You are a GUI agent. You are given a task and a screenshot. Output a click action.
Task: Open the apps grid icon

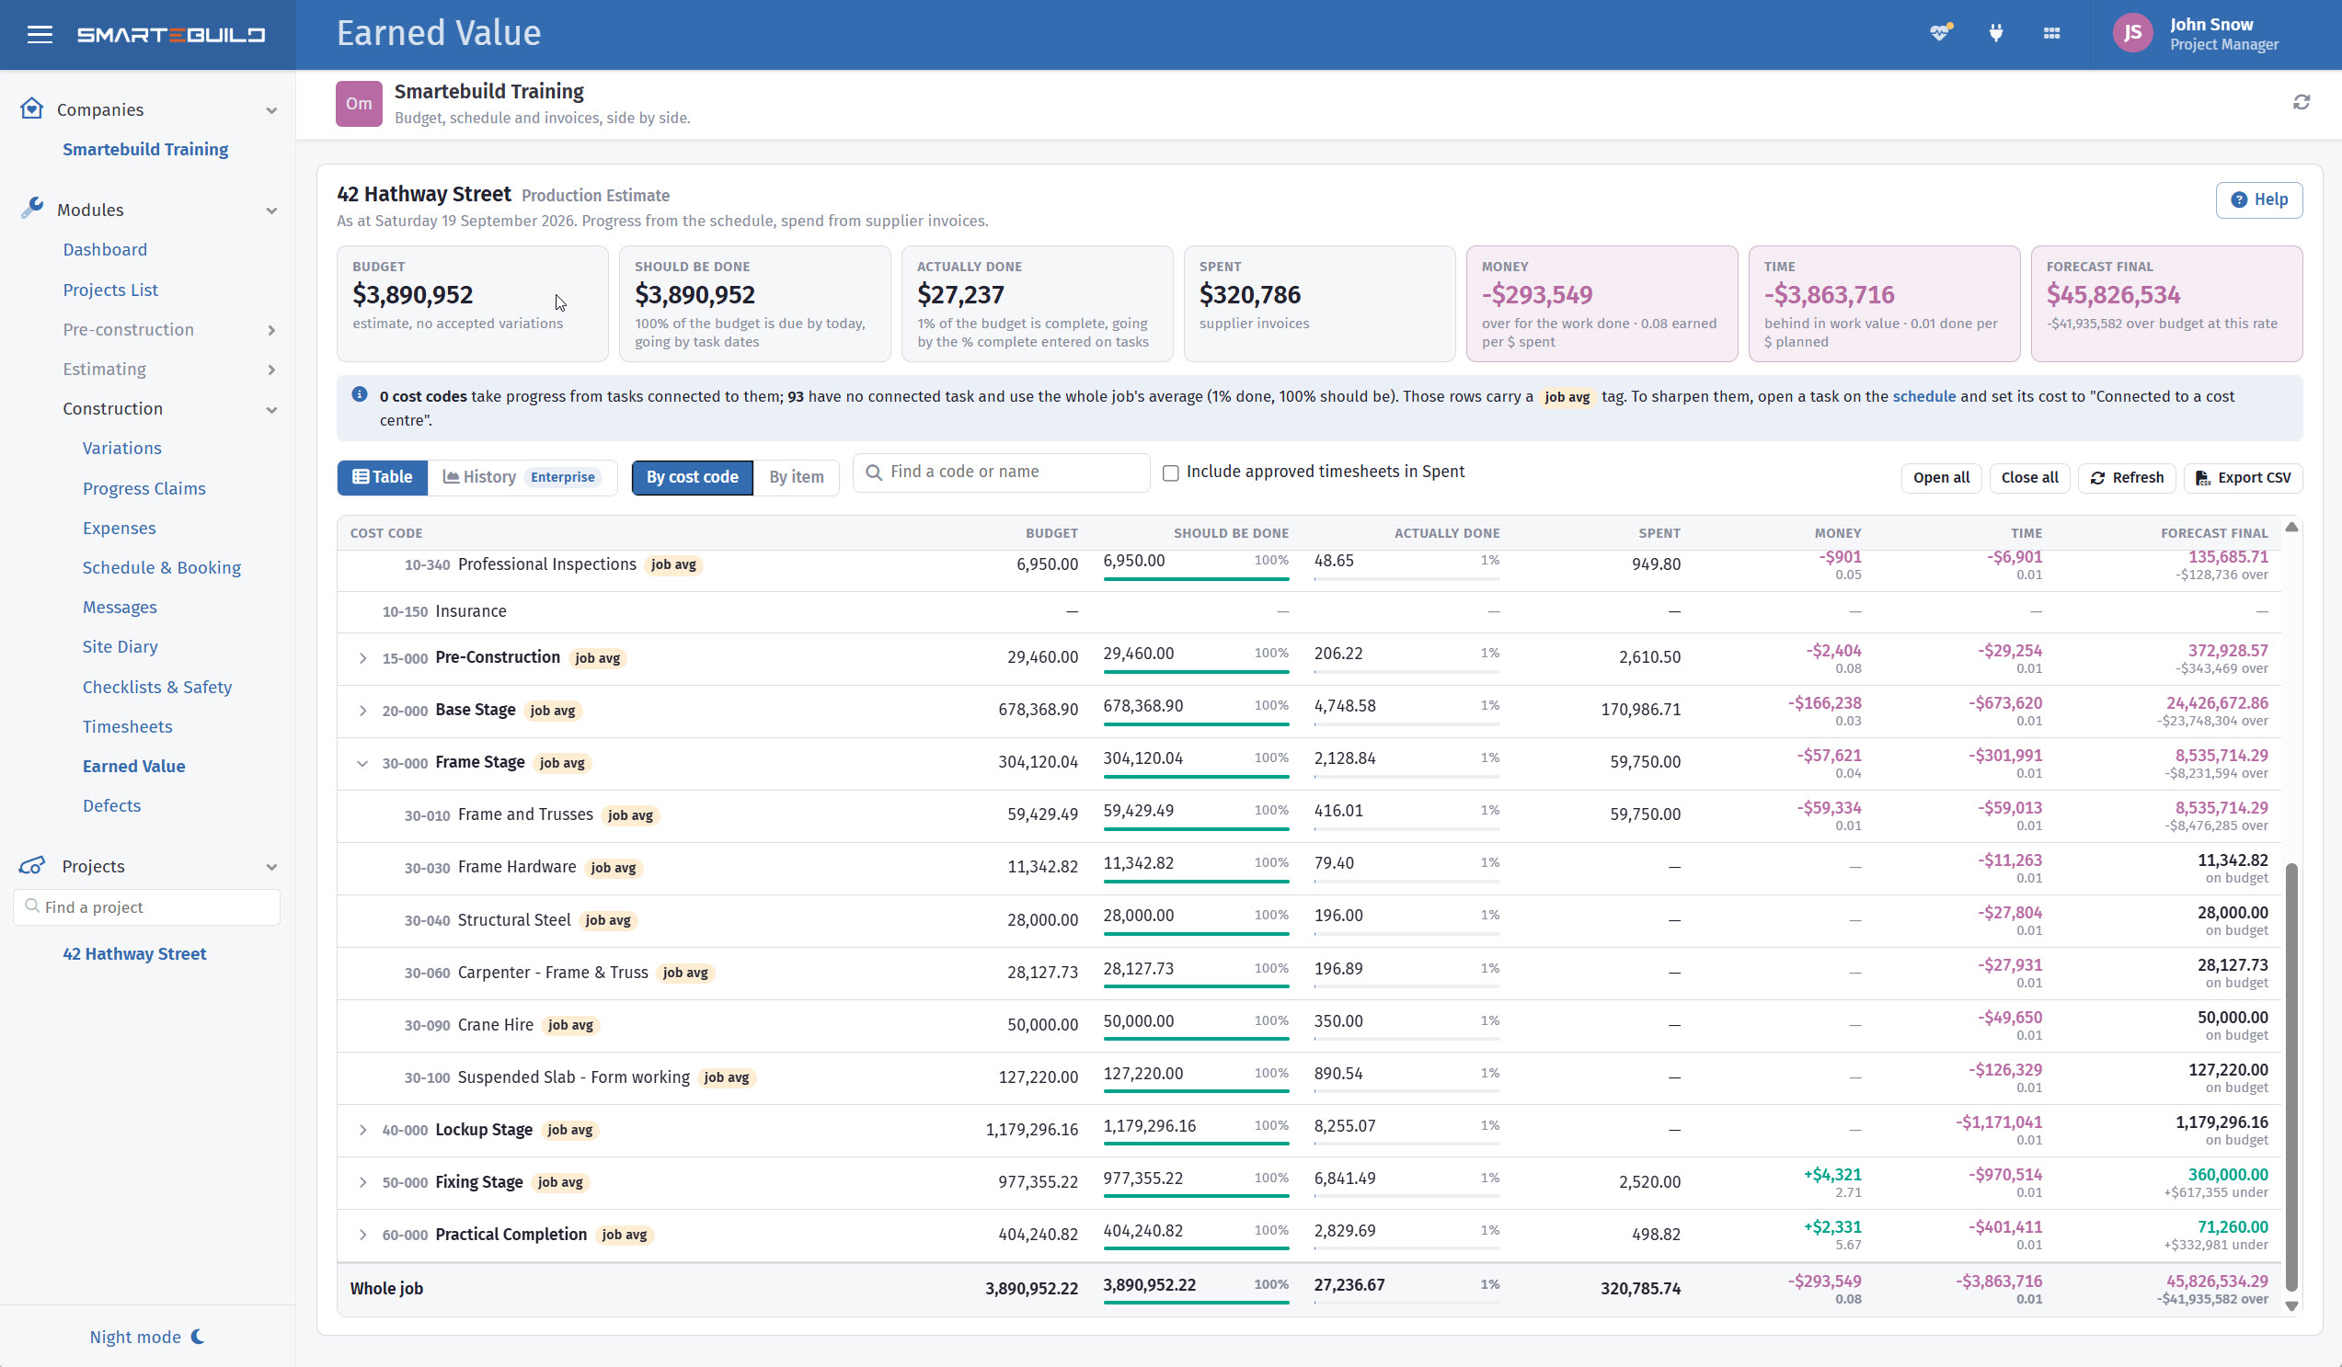[2052, 33]
